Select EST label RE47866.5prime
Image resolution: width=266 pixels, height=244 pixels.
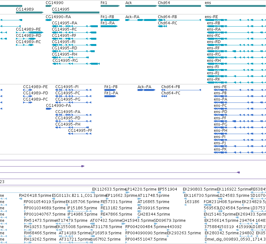click(x=116, y=214)
